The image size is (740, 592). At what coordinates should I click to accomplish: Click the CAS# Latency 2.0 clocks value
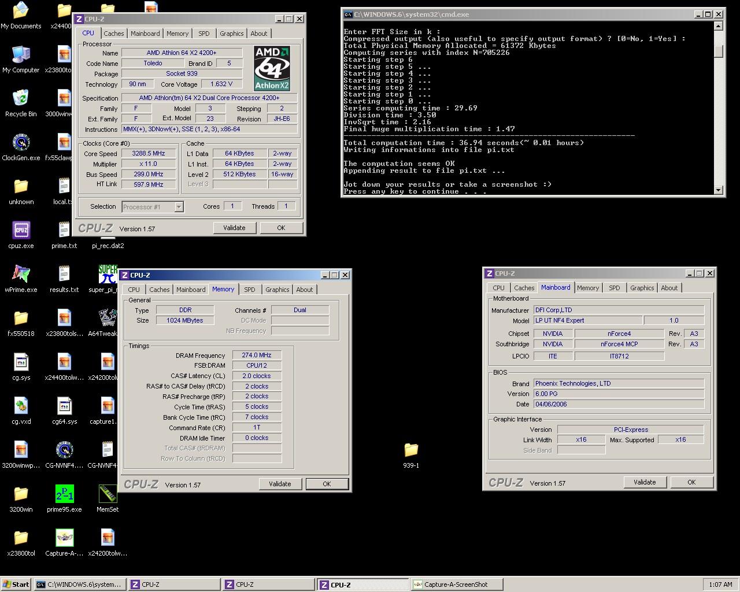point(257,376)
